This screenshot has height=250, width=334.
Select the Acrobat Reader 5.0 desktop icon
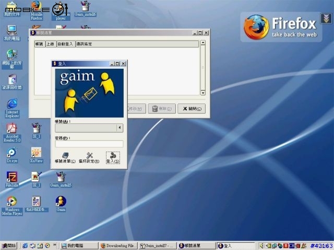click(x=12, y=133)
